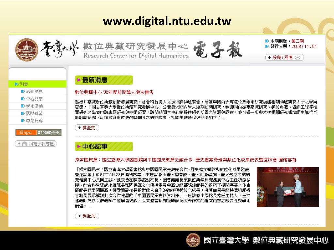The width and height of the screenshot is (334, 250).
Task: Click the www.digital.ntu.edu.tw URL heading
Action: pyautogui.click(x=167, y=21)
